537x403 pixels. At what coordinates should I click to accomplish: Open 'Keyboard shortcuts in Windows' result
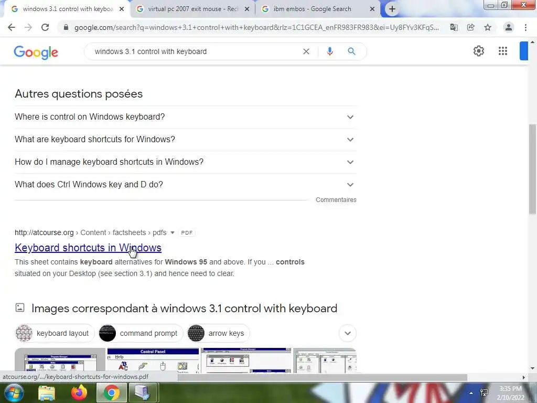88,248
